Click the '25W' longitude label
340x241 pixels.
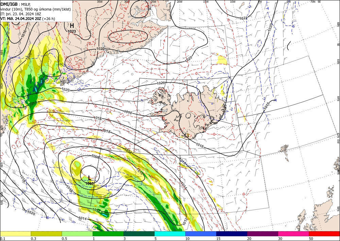153,1
